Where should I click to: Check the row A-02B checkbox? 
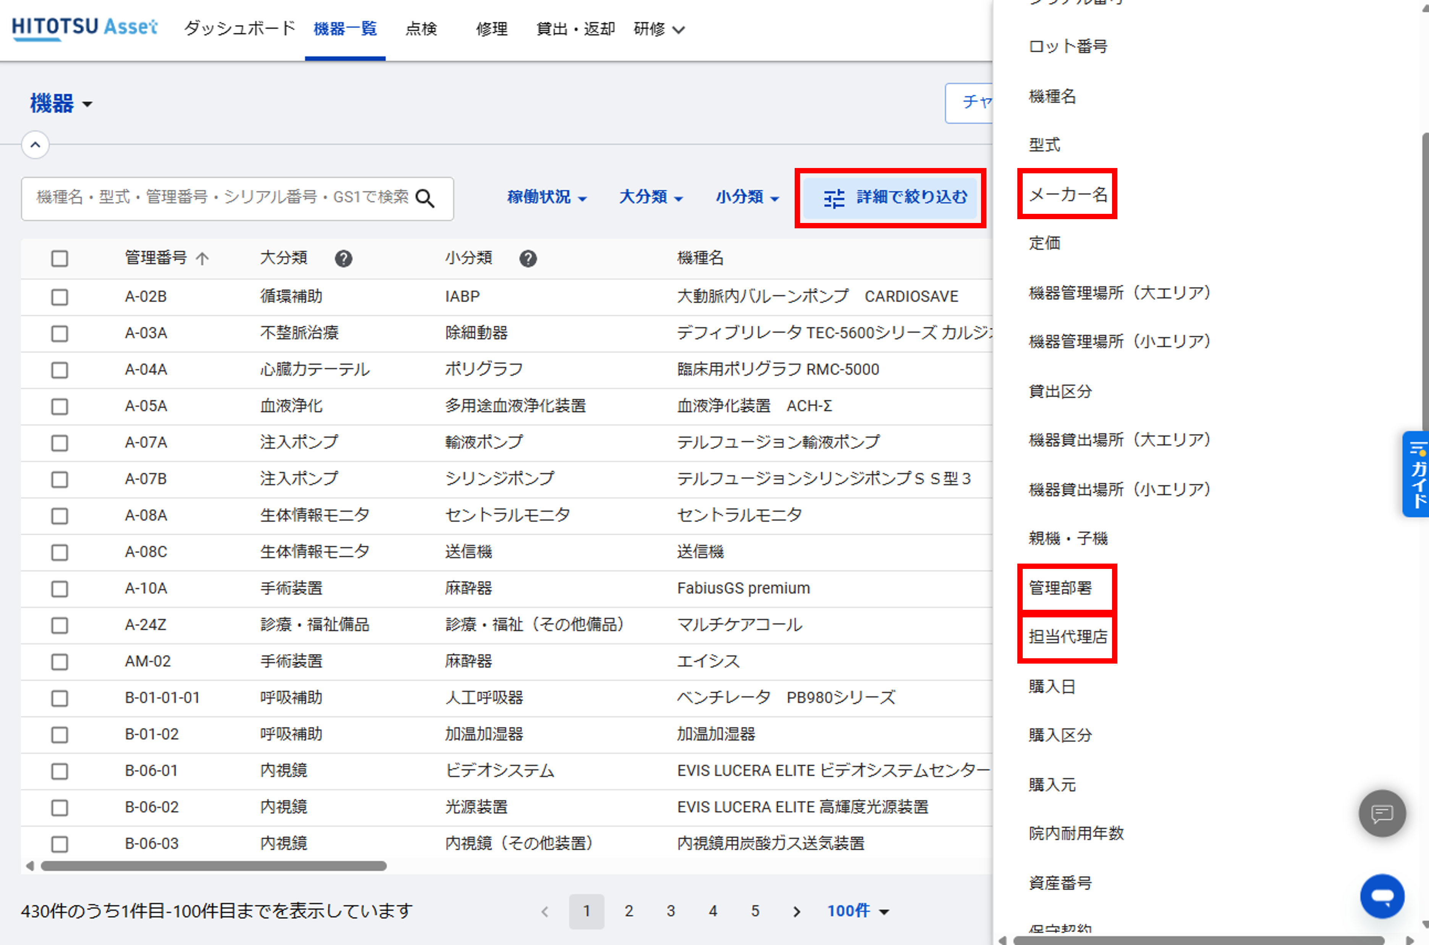tap(60, 297)
